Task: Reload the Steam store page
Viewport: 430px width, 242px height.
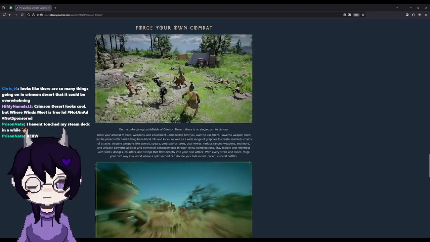Action: (x=22, y=15)
